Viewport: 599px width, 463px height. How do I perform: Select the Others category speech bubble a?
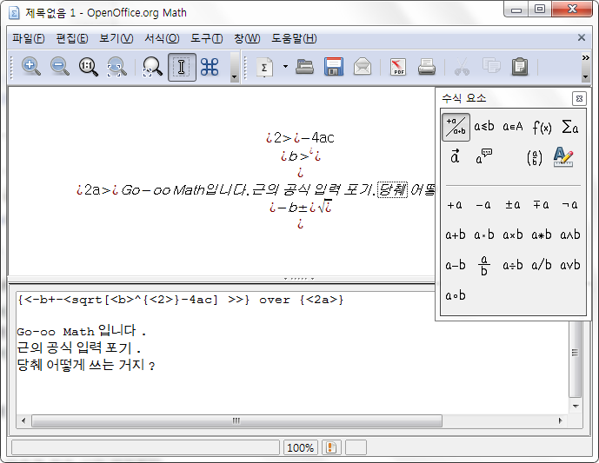coord(483,157)
